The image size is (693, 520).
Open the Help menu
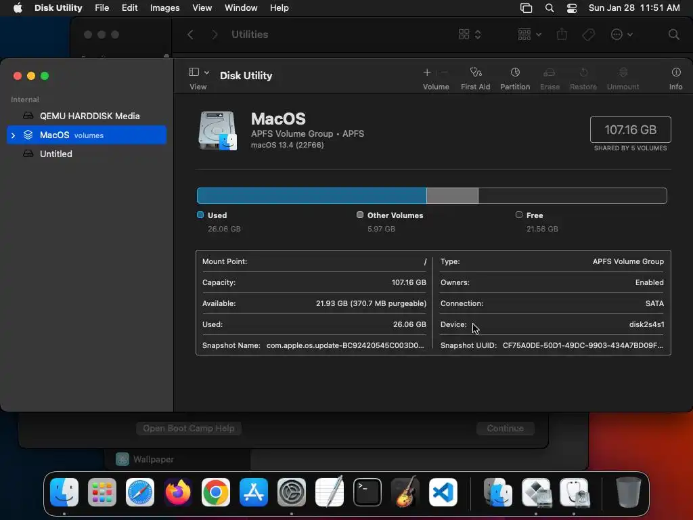click(x=280, y=8)
